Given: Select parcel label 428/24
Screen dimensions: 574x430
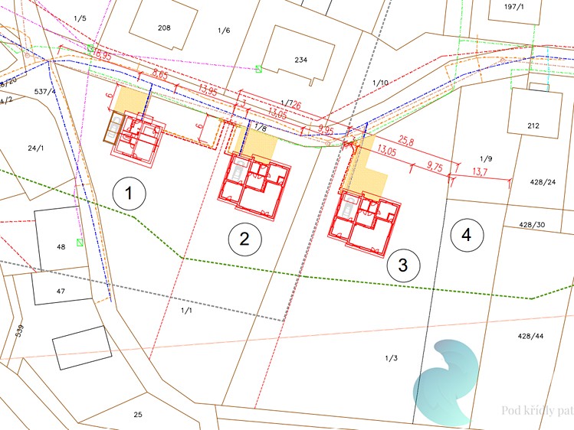Looking at the screenshot, I should pos(543,182).
